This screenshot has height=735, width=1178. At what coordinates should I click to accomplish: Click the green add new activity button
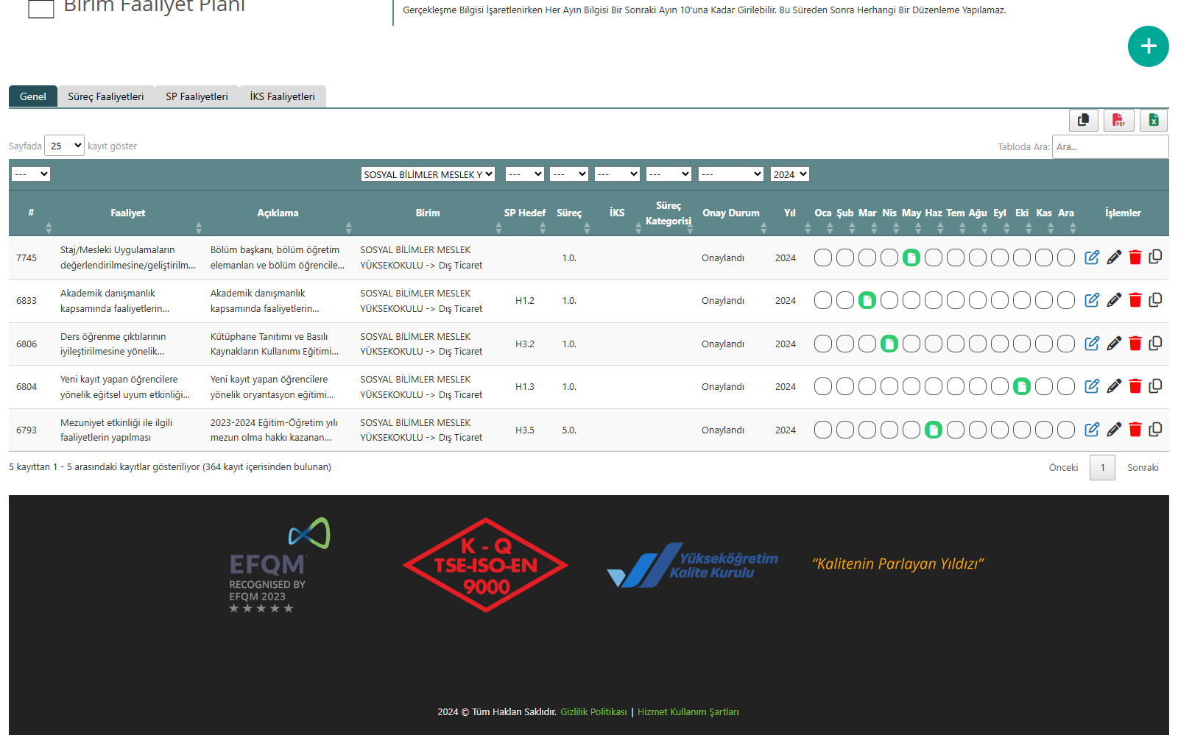coord(1148,46)
